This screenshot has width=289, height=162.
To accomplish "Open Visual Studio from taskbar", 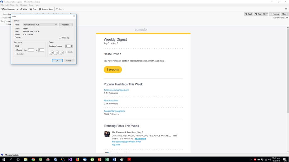I will pyautogui.click(x=70, y=159).
